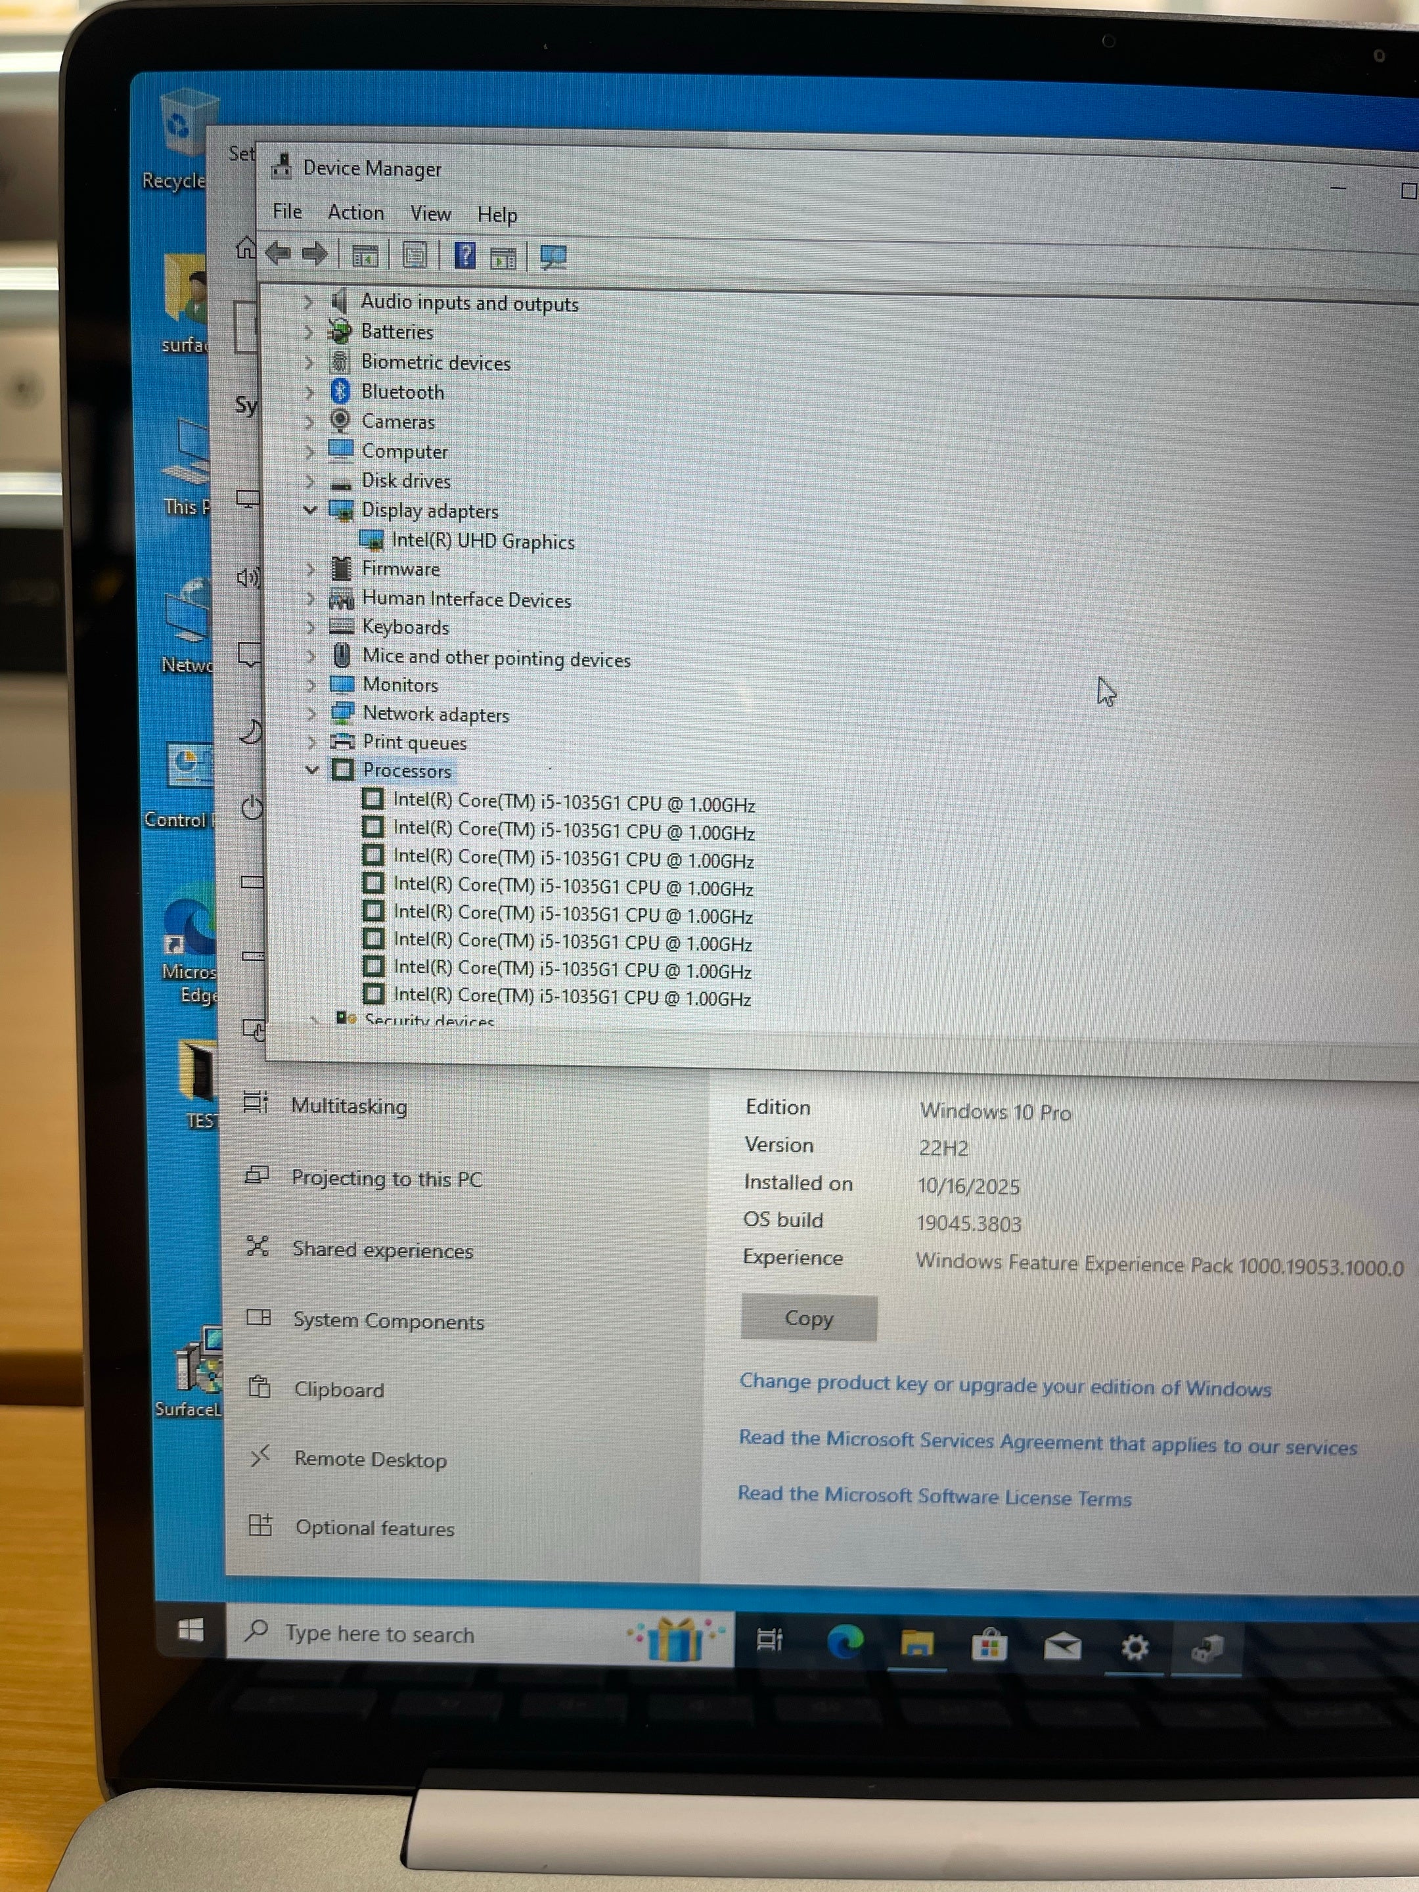Viewport: 1419px width, 1892px height.
Task: Click the Scan for hardware changes toolbar icon
Action: click(x=553, y=257)
